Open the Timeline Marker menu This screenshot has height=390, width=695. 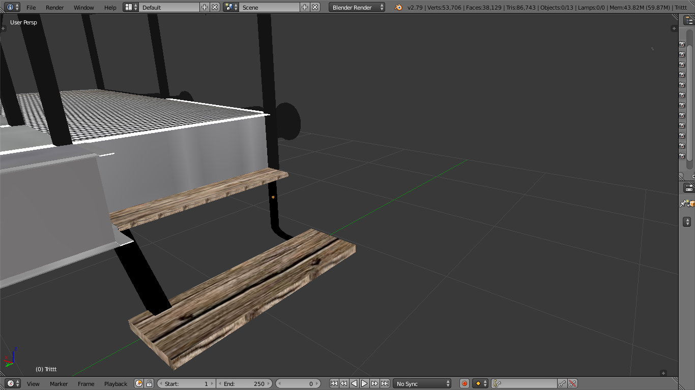pos(59,384)
